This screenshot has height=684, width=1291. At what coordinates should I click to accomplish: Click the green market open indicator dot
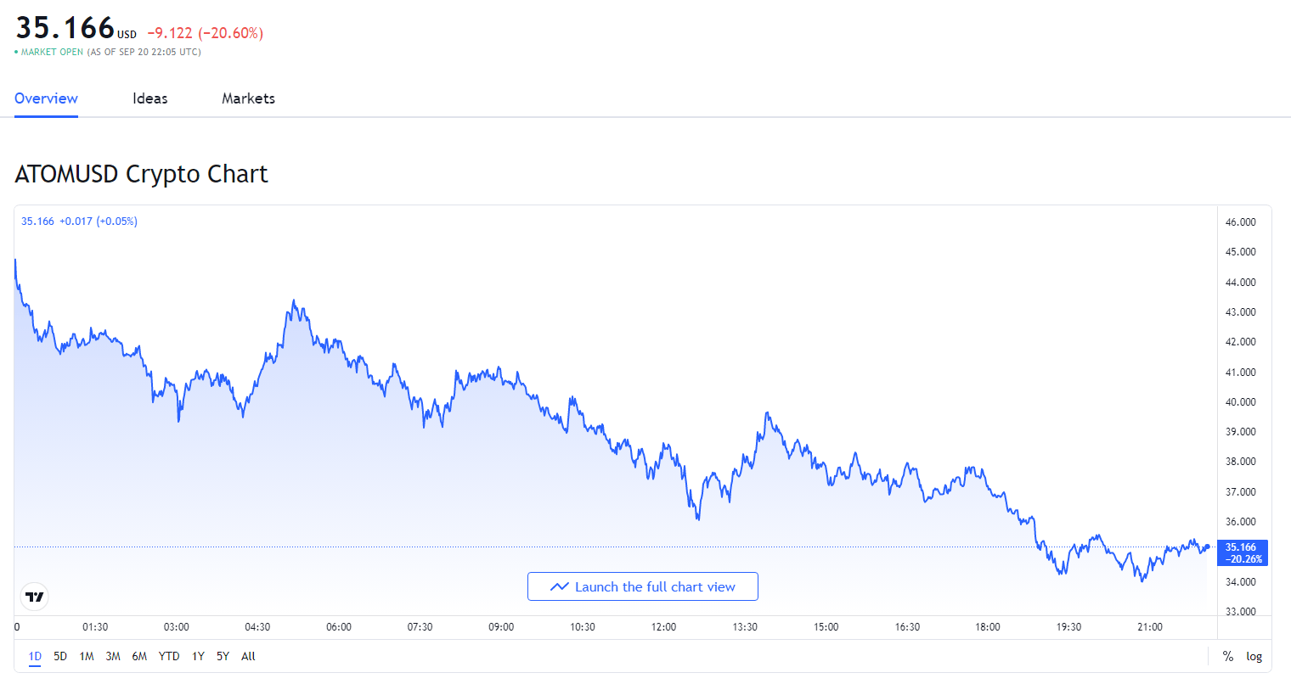[x=15, y=52]
